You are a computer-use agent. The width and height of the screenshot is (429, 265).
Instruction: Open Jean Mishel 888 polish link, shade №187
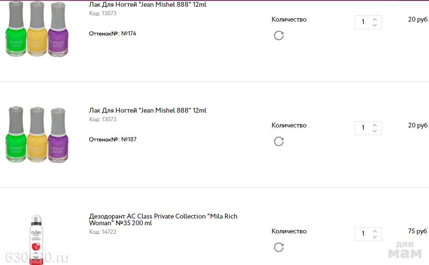click(148, 110)
